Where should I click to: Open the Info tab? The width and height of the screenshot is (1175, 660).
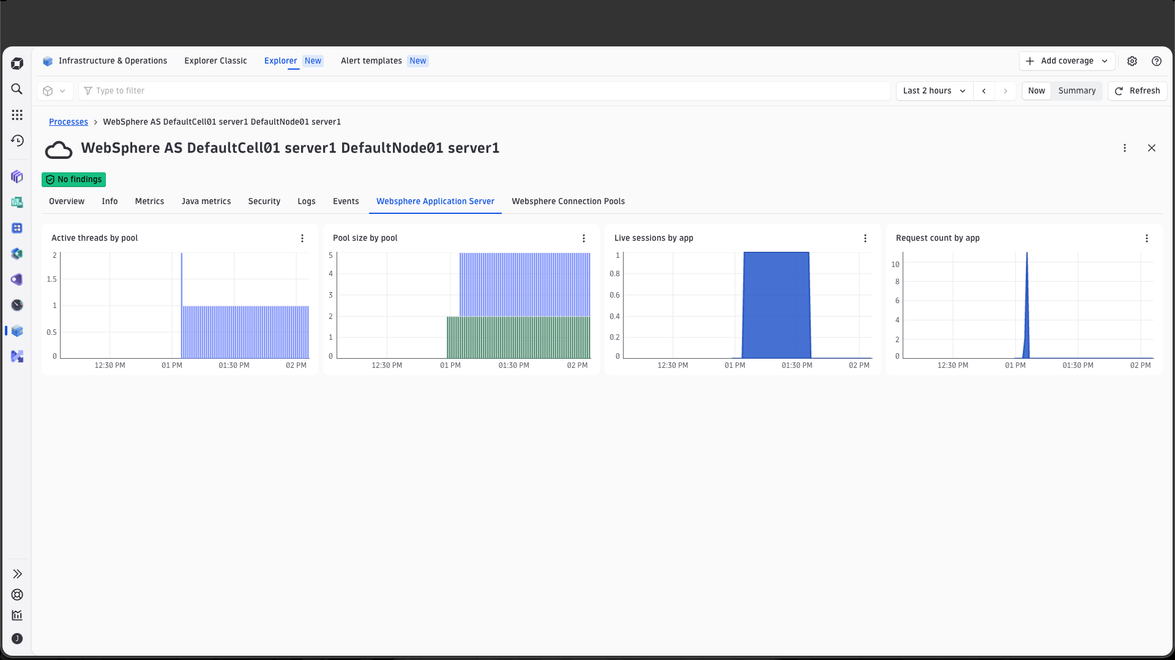110,202
